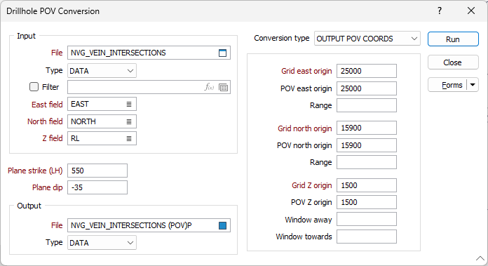Click the filter expression fx icon
488x266 pixels.
click(210, 87)
